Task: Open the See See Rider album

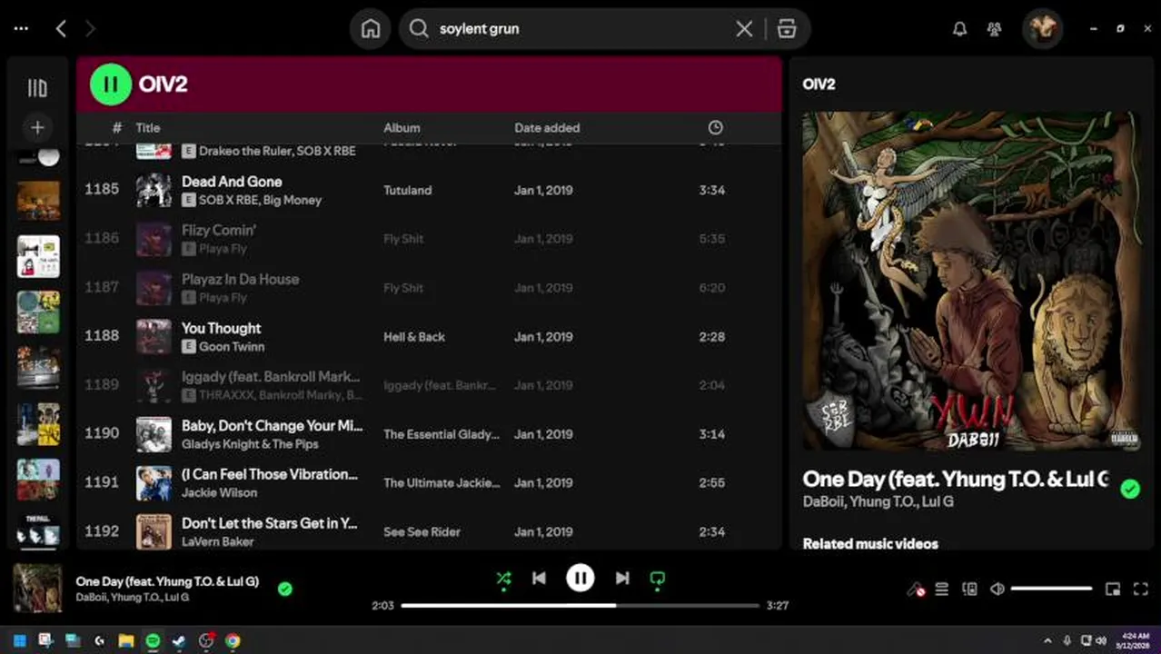Action: coord(422,532)
